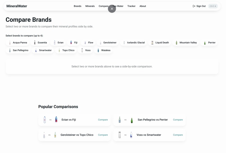Select the Smartwater brand chip
The image size is (226, 153).
pos(43,50)
